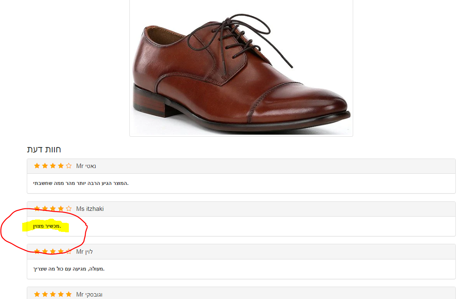The width and height of the screenshot is (464, 299).
Task: Click the reviewer name Ms itzhaki
Action: 90,209
